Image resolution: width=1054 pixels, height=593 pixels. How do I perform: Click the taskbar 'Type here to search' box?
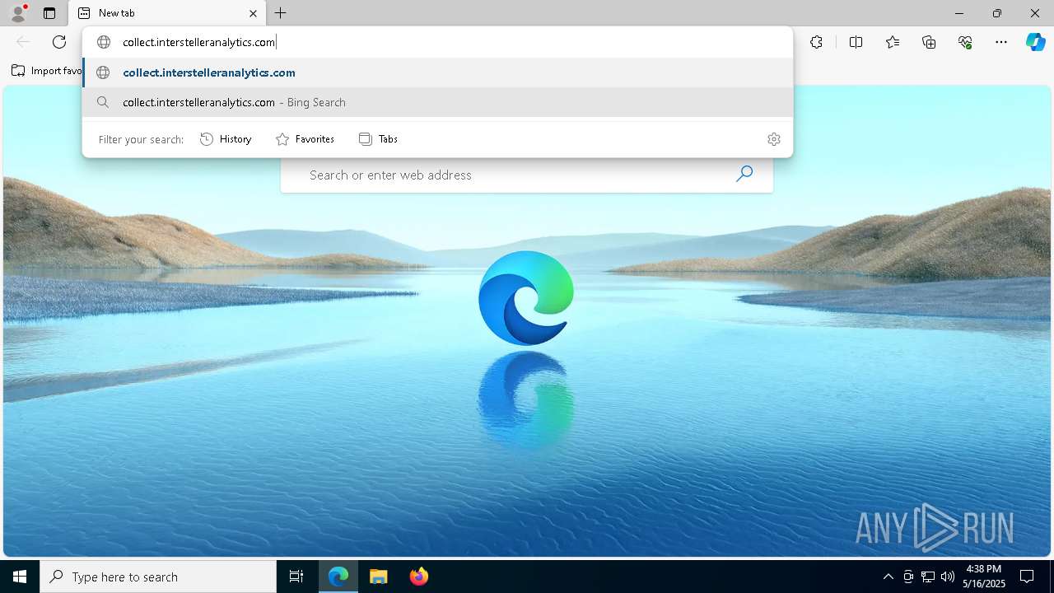(158, 577)
